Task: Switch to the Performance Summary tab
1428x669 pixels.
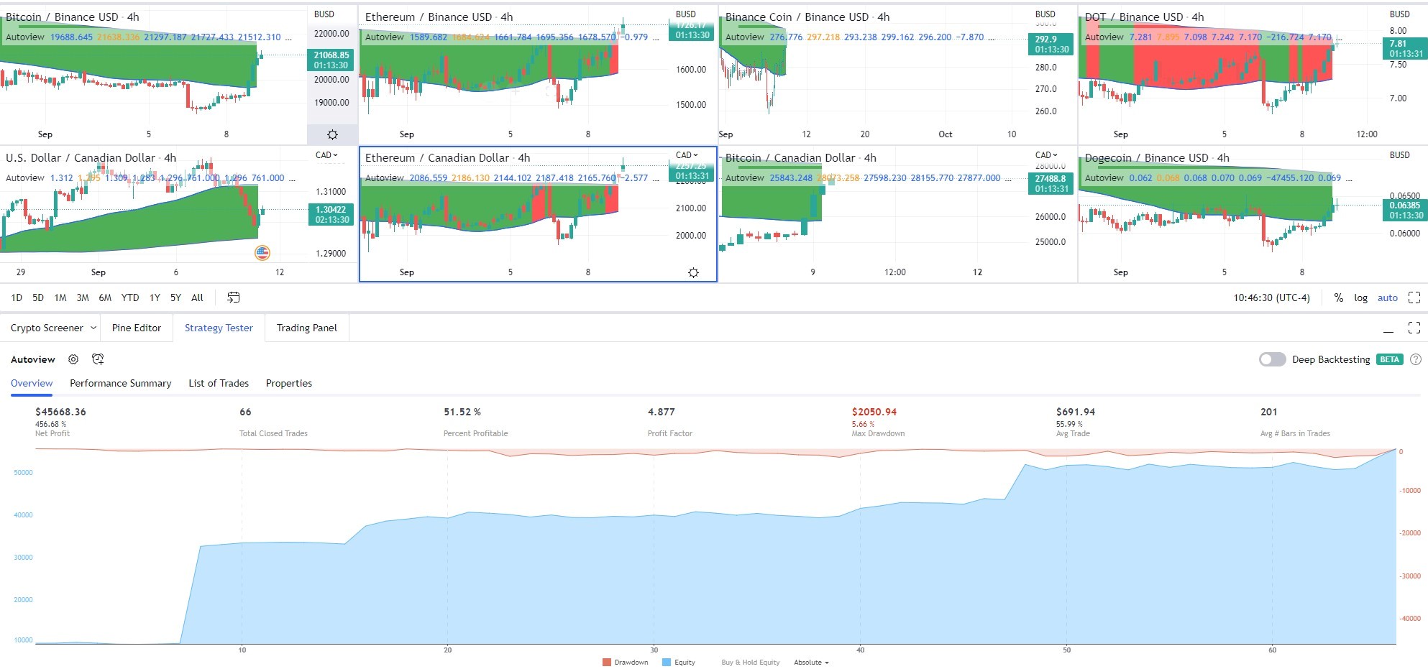Action: 120,383
